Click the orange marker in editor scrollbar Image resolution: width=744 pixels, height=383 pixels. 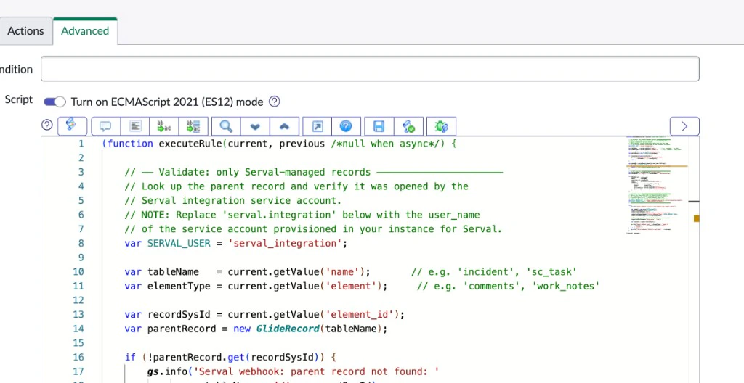[697, 218]
